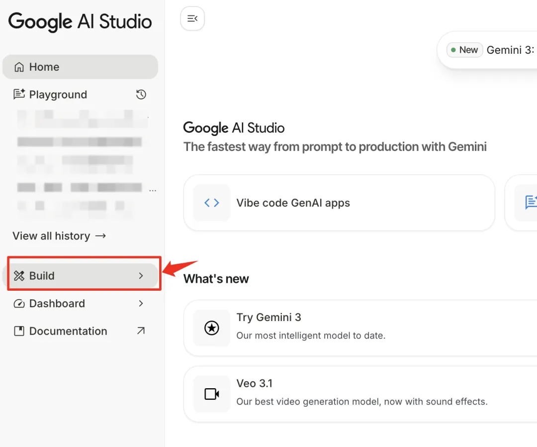Open the three-dot menu on the history entry
Image resolution: width=537 pixels, height=447 pixels.
[152, 189]
